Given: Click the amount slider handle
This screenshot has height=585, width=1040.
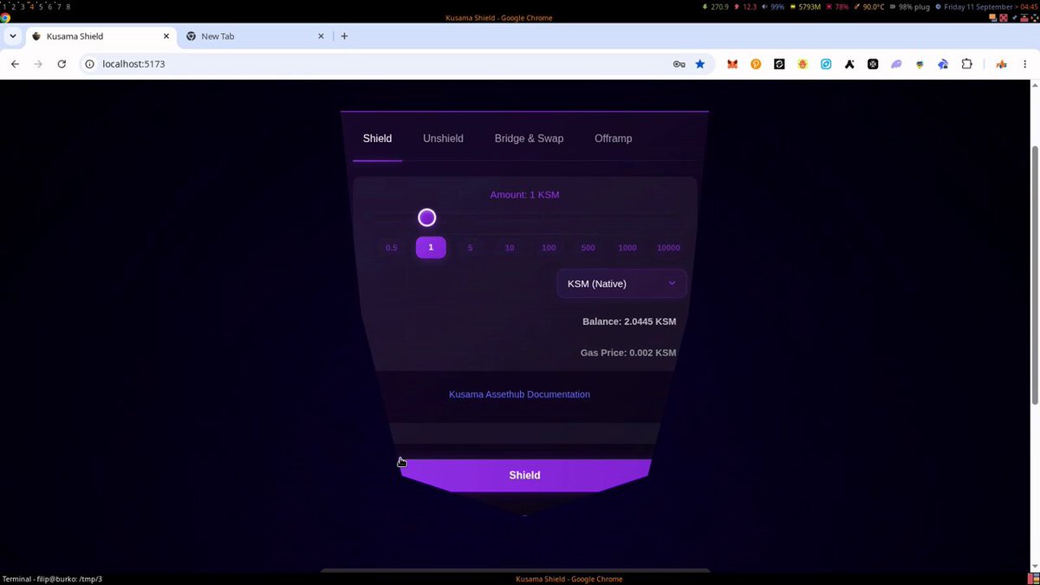Looking at the screenshot, I should [426, 218].
